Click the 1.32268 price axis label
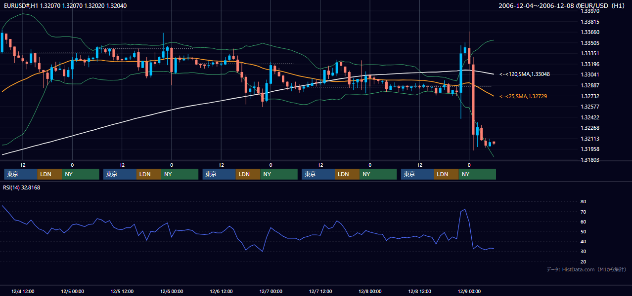Image resolution: width=632 pixels, height=296 pixels. 590,128
